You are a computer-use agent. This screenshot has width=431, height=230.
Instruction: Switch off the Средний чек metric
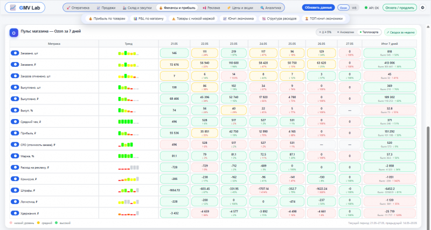[x=15, y=121]
